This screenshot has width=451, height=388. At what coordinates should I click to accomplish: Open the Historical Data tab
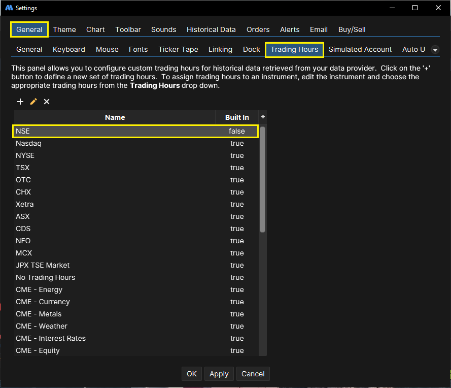[211, 29]
